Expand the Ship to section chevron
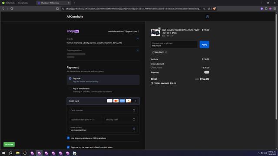Image resolution: width=278 pixels, height=156 pixels. point(138,39)
